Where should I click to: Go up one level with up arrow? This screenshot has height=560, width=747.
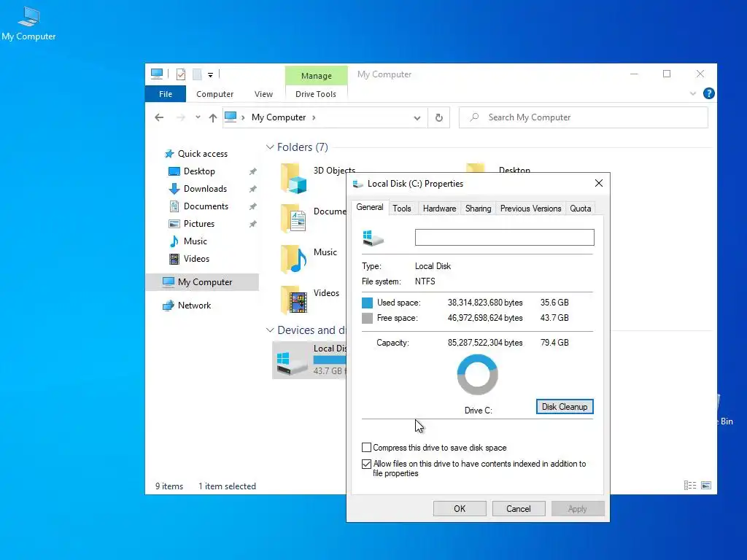point(213,117)
